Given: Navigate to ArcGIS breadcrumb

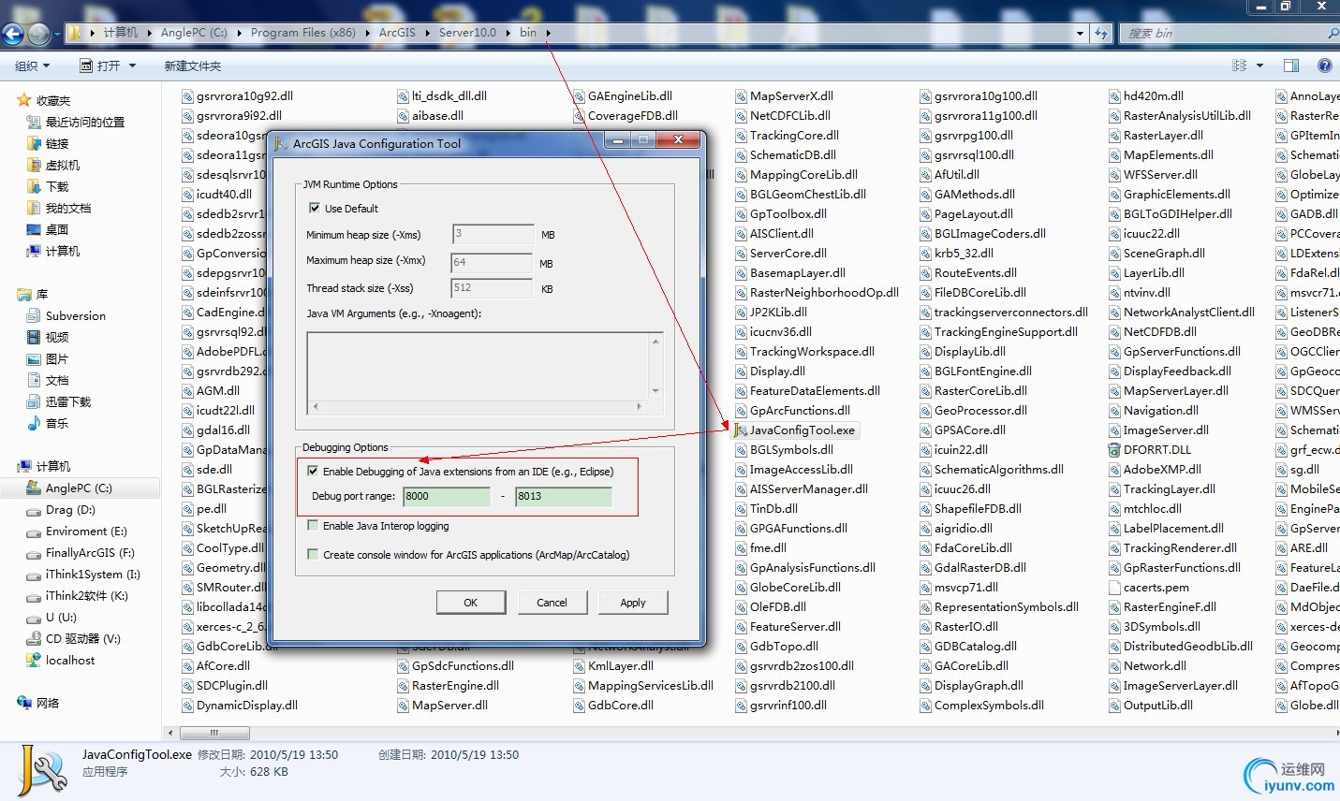Looking at the screenshot, I should (x=397, y=33).
